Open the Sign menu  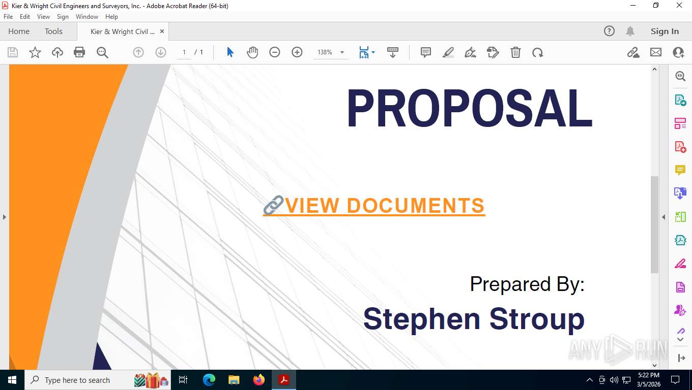point(63,17)
